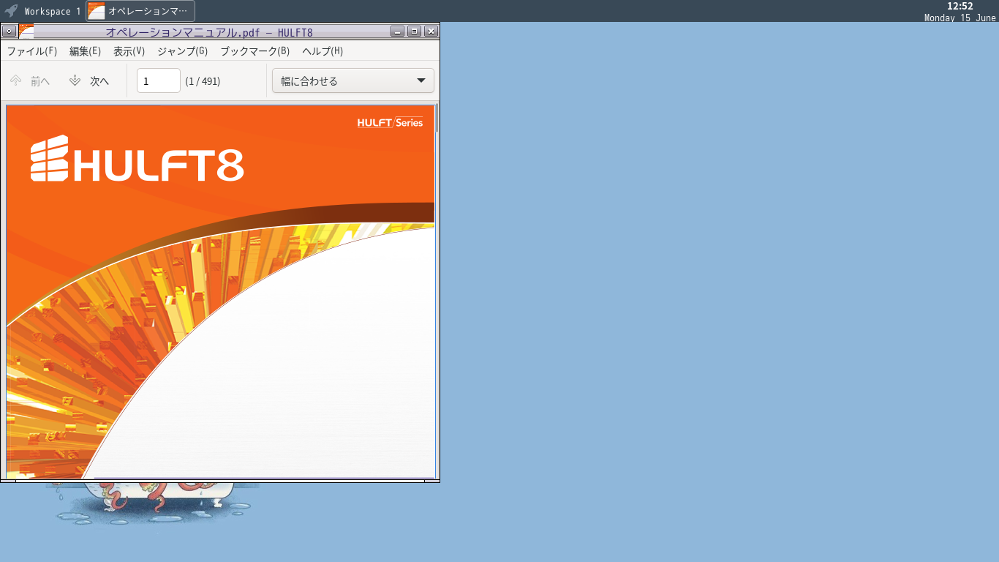Click the 12:52 clock in top panel
The width and height of the screenshot is (999, 562).
960,6
